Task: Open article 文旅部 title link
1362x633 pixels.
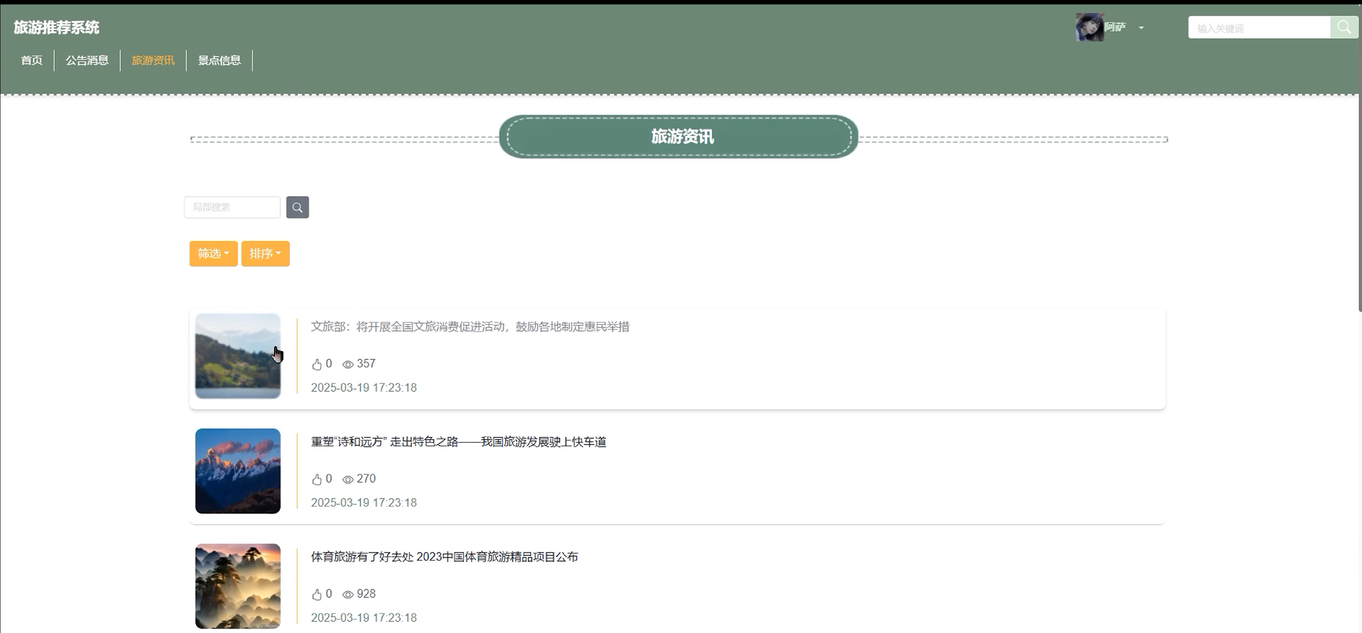Action: pyautogui.click(x=469, y=327)
